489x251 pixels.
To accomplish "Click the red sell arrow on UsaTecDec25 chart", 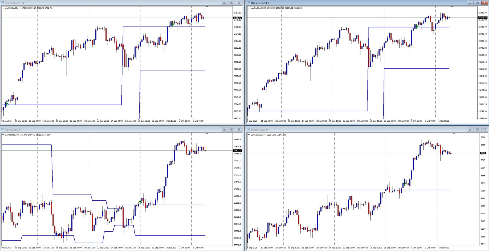I will tap(368, 48).
